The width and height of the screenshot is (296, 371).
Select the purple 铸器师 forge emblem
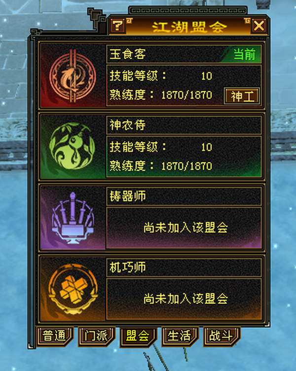(73, 218)
